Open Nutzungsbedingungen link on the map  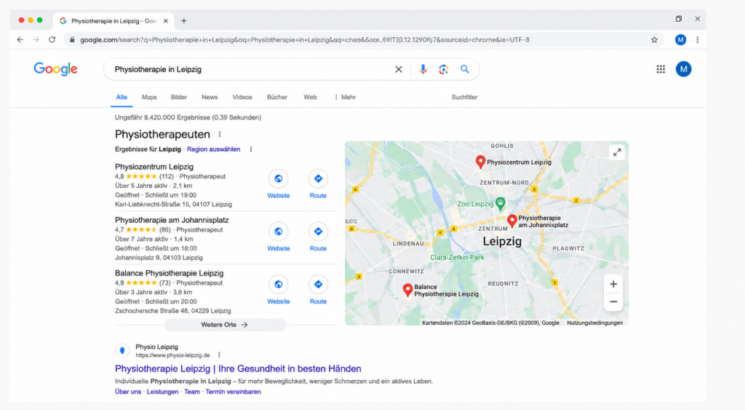(595, 323)
